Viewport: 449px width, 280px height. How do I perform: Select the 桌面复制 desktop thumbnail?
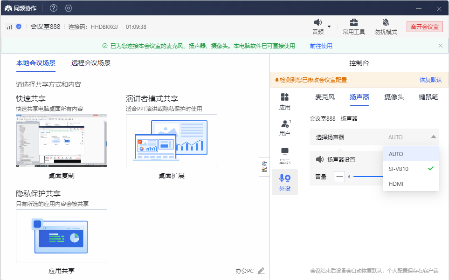point(61,141)
